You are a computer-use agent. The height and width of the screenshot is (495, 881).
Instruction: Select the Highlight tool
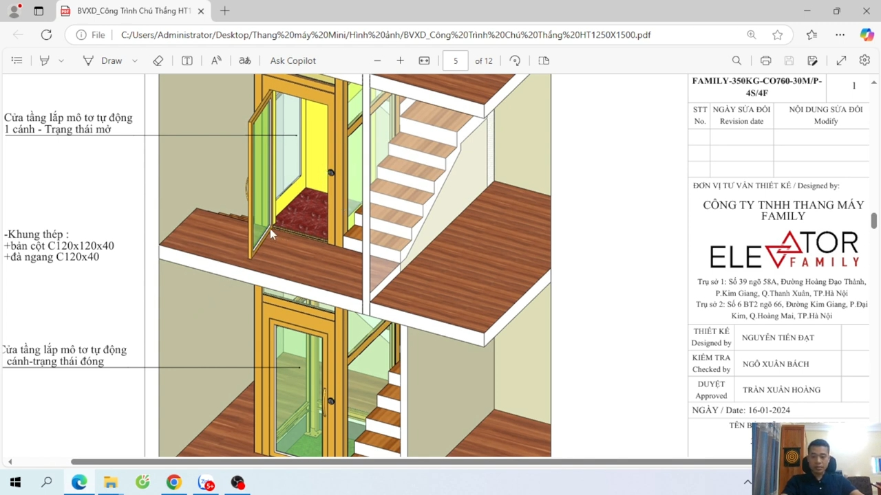(45, 60)
